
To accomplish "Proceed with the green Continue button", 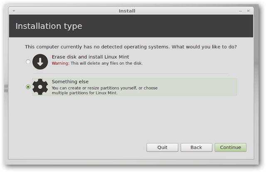I will click(231, 147).
